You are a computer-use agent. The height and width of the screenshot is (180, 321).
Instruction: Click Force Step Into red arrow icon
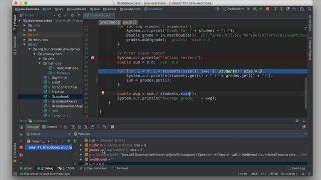point(86,126)
